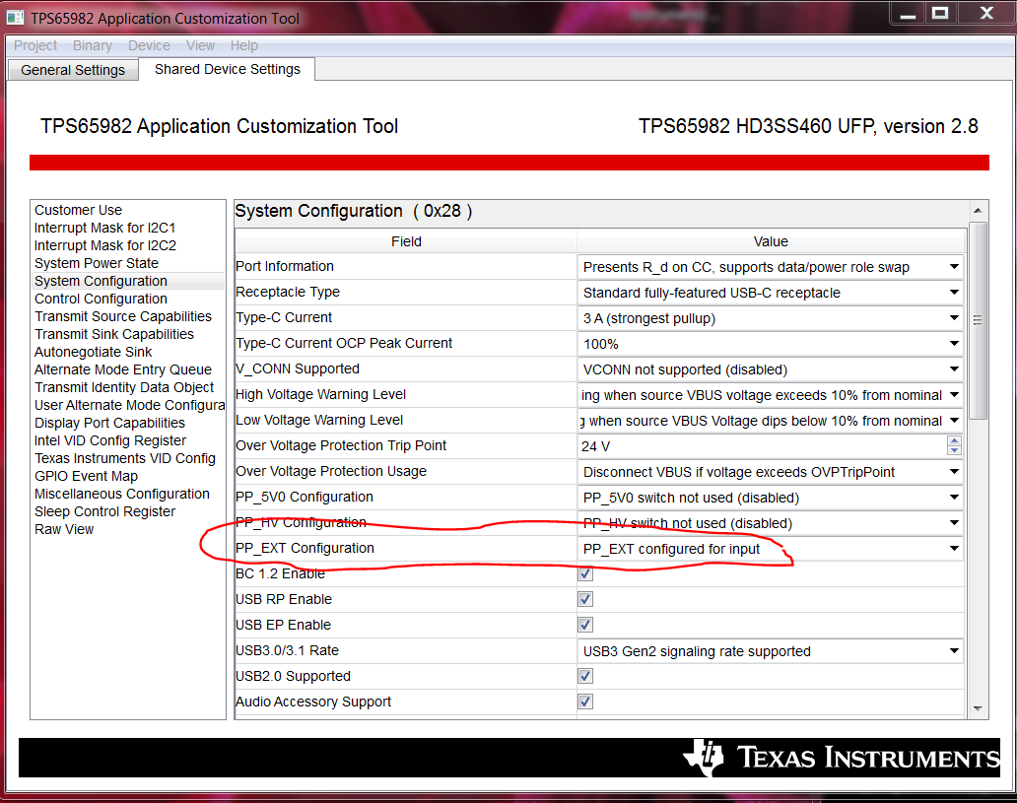The width and height of the screenshot is (1017, 803).
Task: Select Transmit Source Capabilities entry
Action: tap(123, 316)
